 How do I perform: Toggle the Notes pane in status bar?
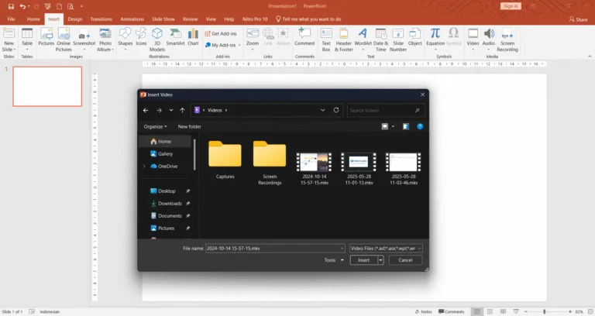click(x=424, y=312)
